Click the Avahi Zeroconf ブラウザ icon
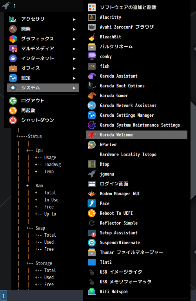Viewport: 196px width, 301px height. 92,27
